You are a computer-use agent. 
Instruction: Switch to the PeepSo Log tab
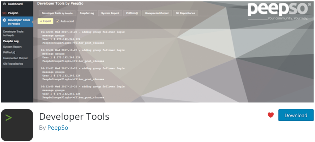(87, 13)
